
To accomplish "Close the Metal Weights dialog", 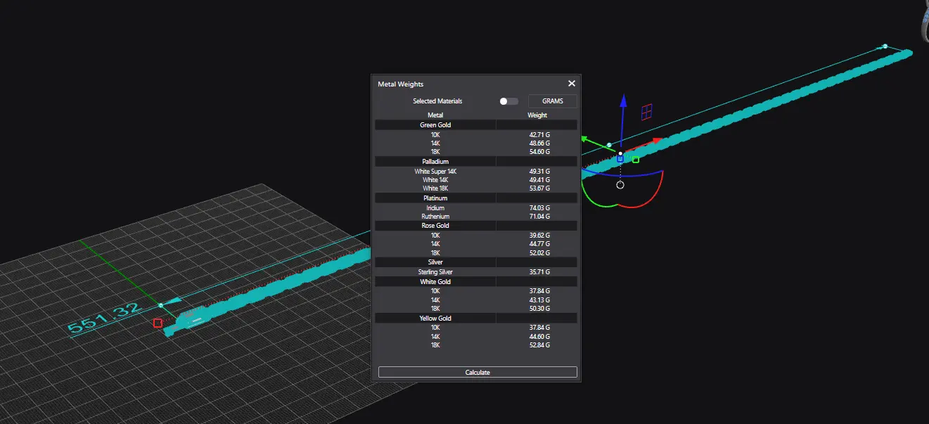I will (572, 84).
